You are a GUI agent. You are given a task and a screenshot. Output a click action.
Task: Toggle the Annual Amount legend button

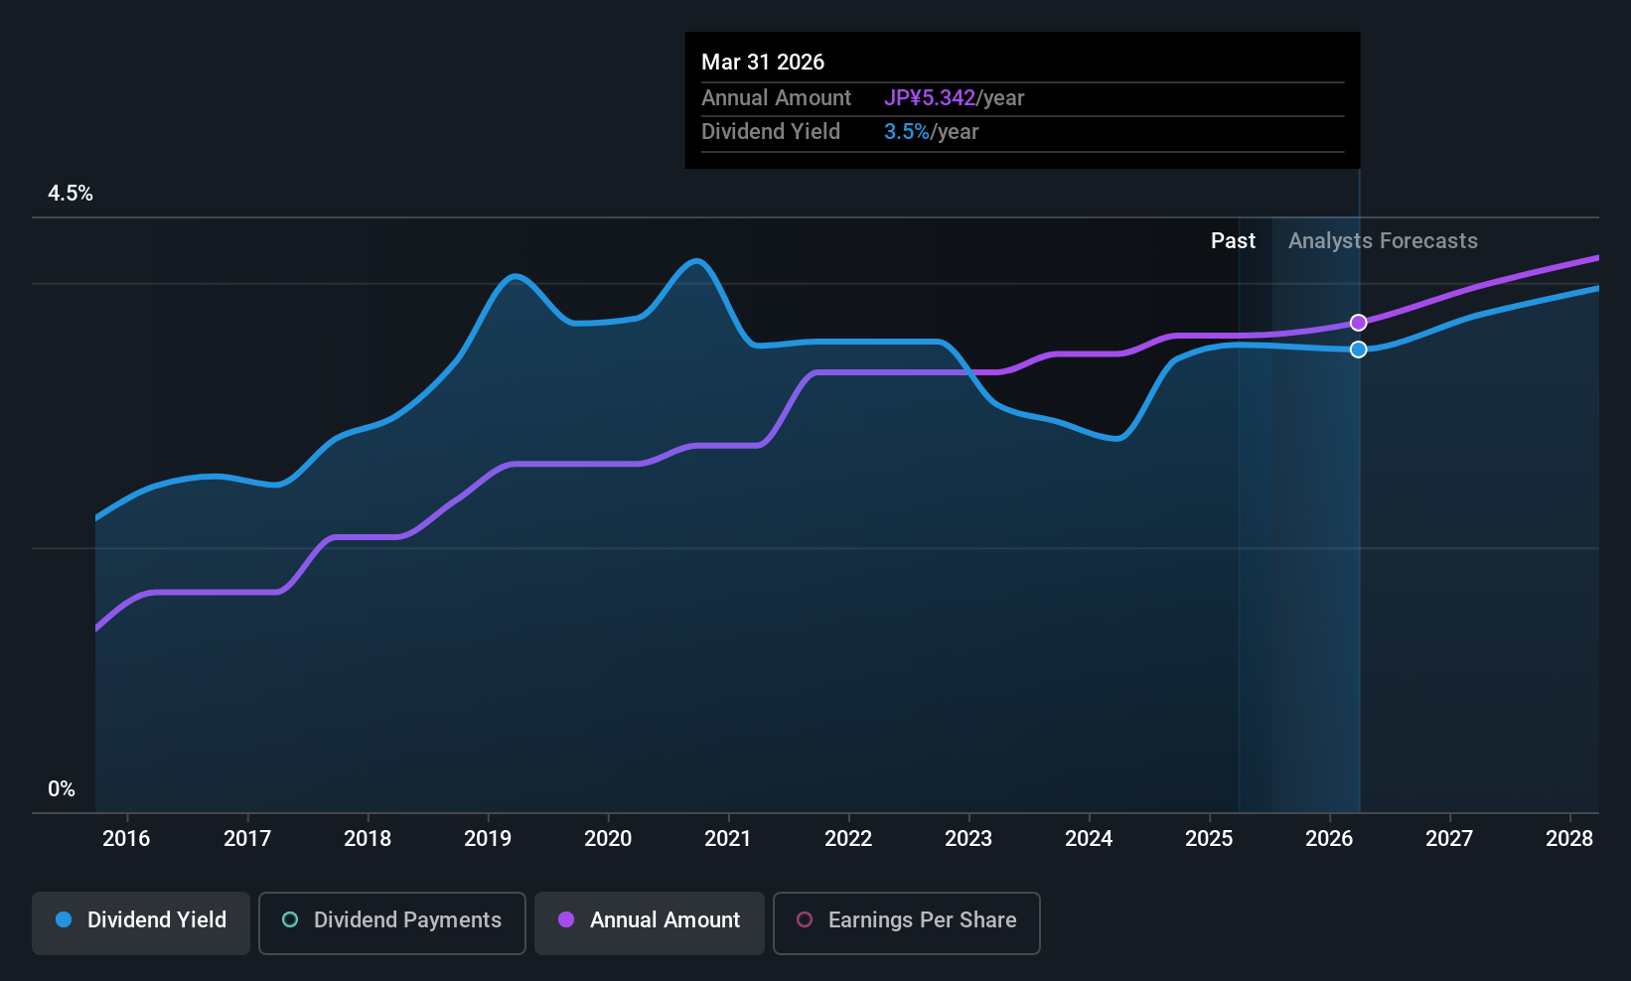click(x=650, y=922)
